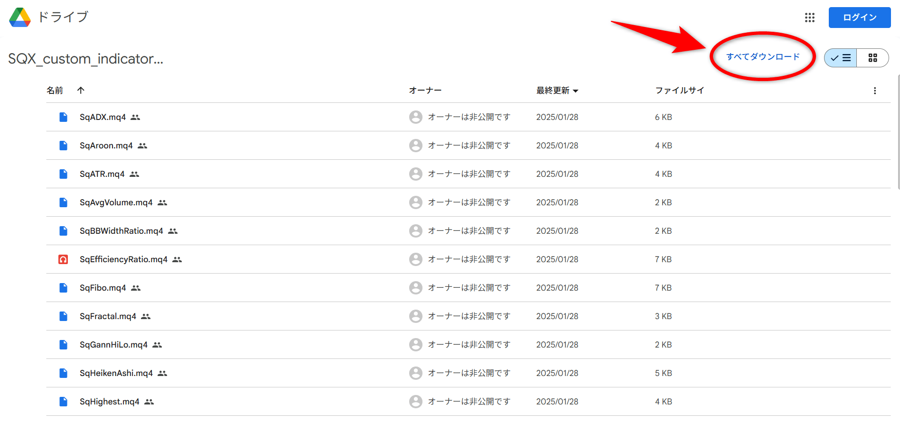900x422 pixels.
Task: Click the Google Drive logo
Action: click(20, 17)
